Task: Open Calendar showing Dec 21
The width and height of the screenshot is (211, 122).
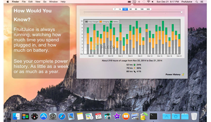Action: (98, 116)
